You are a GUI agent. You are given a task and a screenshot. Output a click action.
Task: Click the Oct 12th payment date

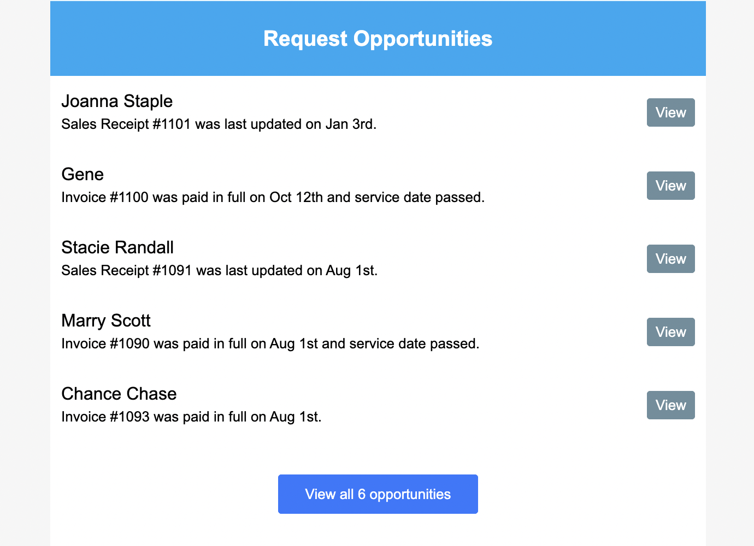[x=296, y=198]
